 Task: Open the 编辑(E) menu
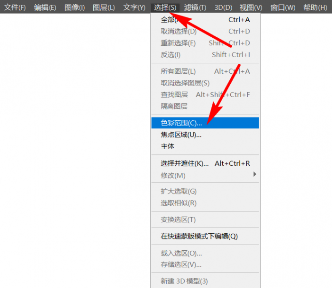[45, 8]
